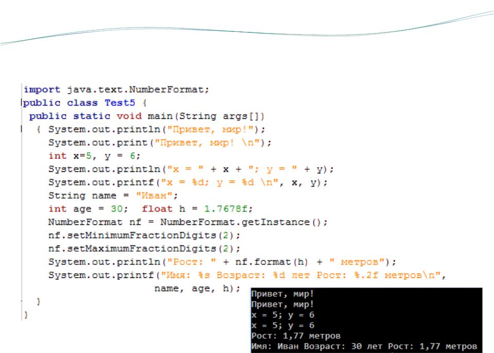Select the Test5 class name

coord(120,103)
